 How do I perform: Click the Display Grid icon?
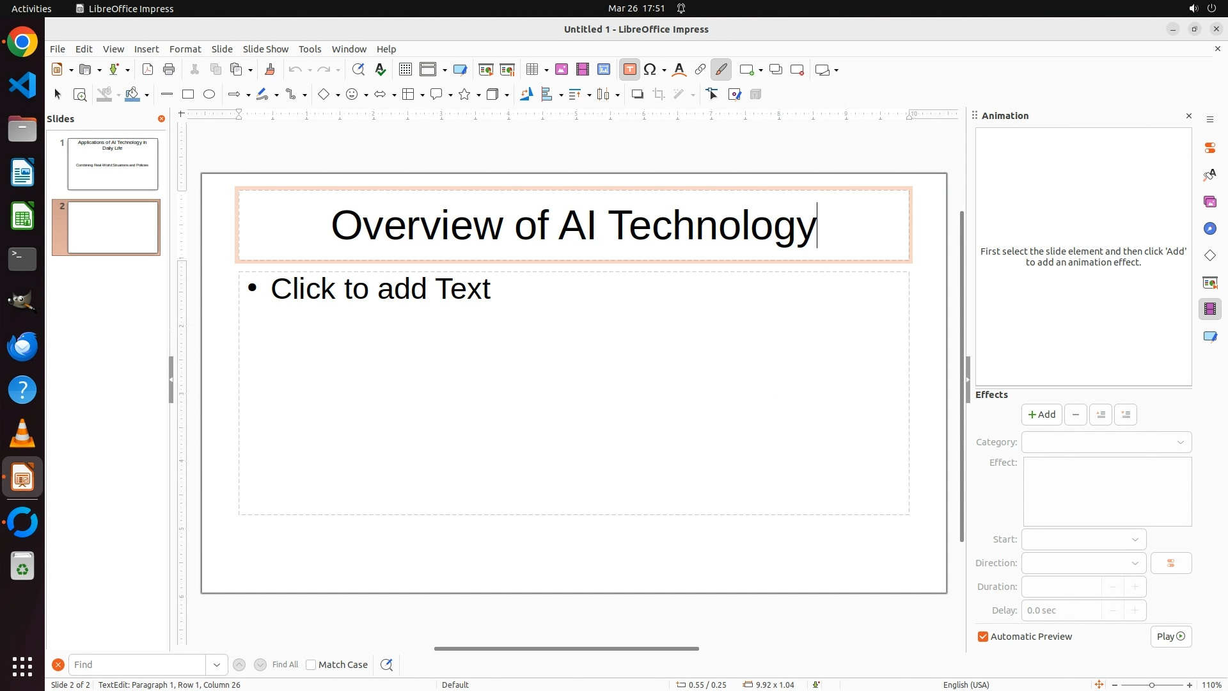pos(405,70)
